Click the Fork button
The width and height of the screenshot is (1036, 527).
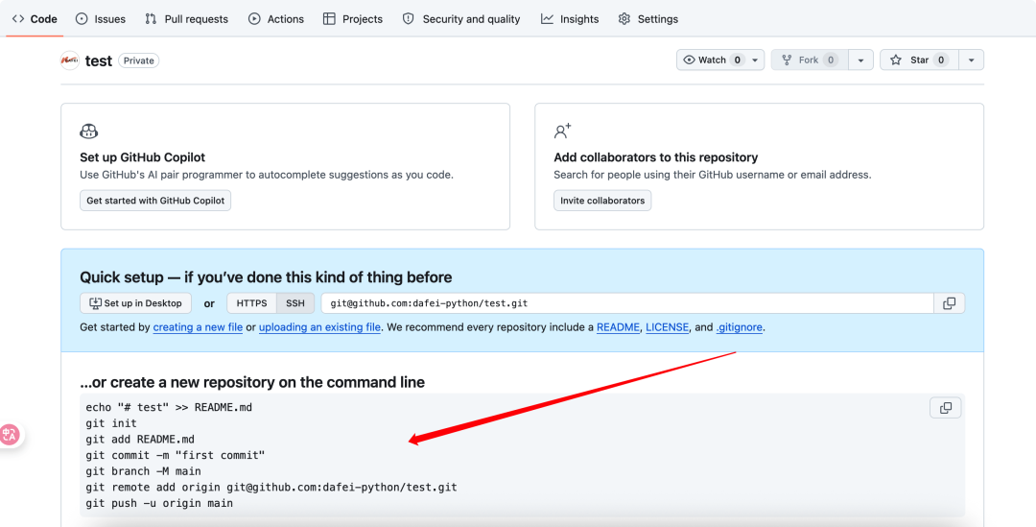pos(810,60)
